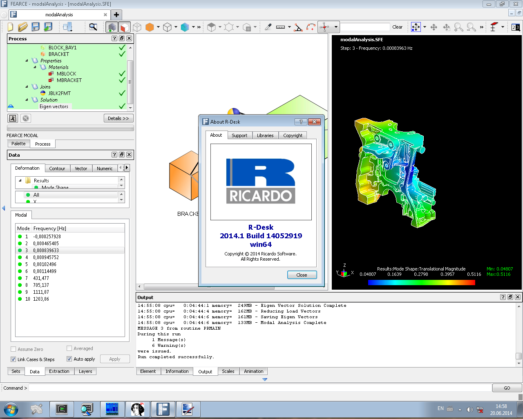Open dropdown next to node axis icon
Screen dimensions: 523x419
336,27
